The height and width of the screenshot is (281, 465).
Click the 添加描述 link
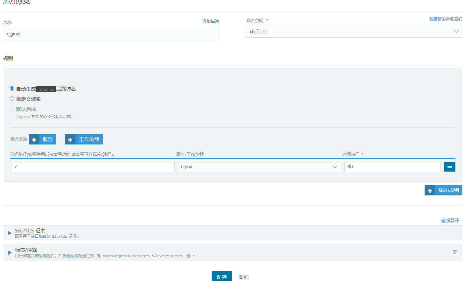[211, 21]
